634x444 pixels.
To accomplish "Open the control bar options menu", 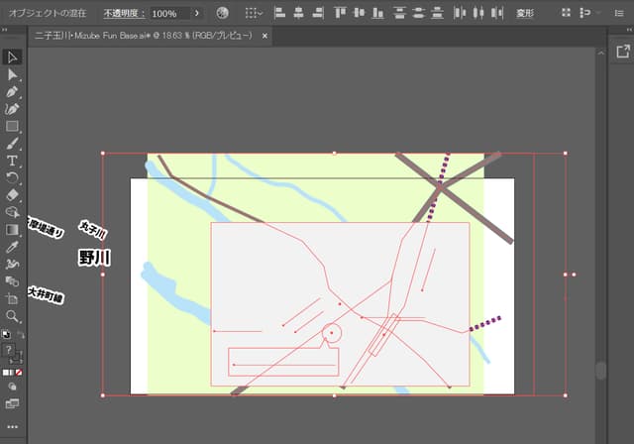I will click(619, 13).
